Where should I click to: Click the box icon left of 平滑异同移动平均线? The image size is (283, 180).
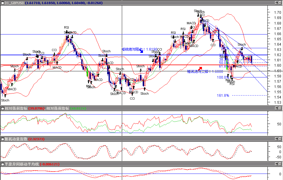coord(2,164)
